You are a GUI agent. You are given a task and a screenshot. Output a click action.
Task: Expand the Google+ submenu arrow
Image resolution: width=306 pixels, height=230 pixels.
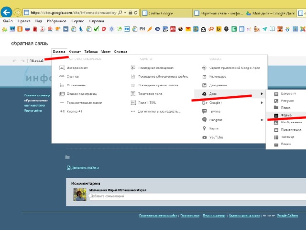pos(262,103)
